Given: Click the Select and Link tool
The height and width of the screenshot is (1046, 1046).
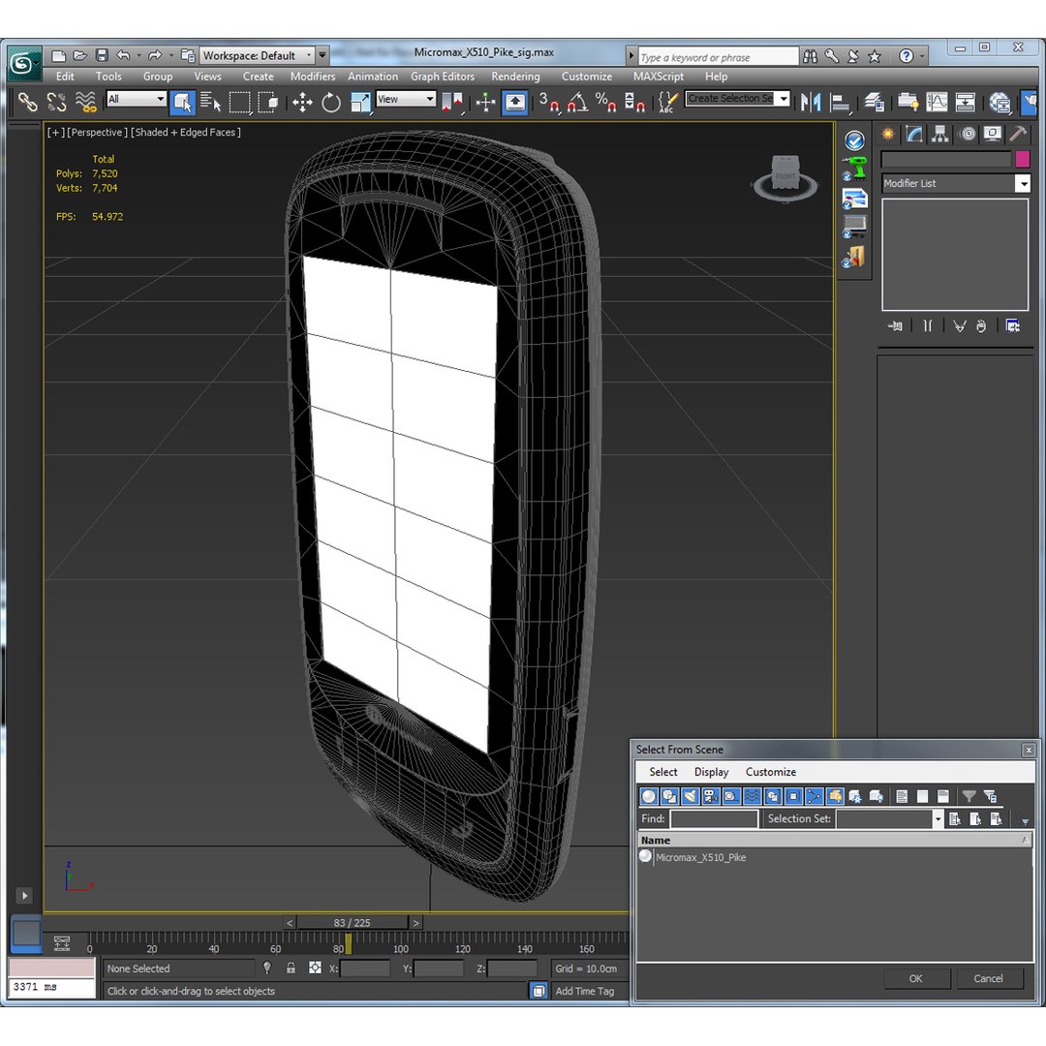Looking at the screenshot, I should pyautogui.click(x=27, y=102).
